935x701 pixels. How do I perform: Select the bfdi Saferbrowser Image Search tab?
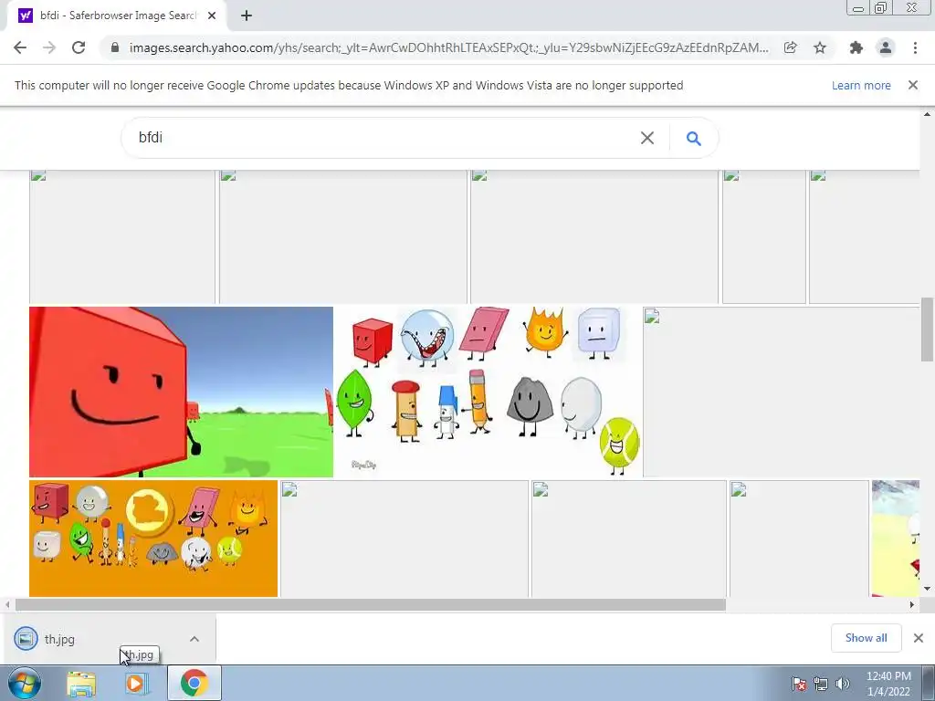tap(117, 16)
